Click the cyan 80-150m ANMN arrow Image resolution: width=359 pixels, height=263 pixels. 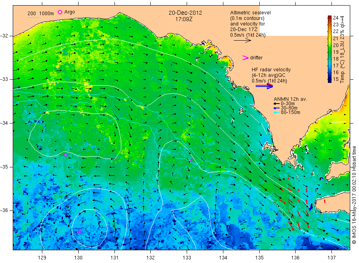click(277, 112)
